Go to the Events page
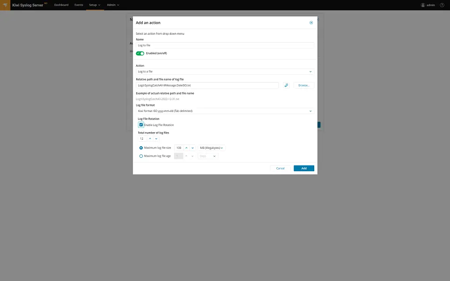The image size is (450, 281). click(x=79, y=5)
